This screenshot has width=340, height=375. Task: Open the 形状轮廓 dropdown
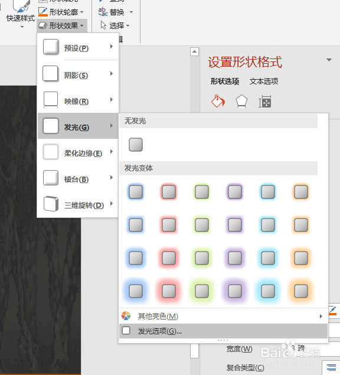pyautogui.click(x=61, y=12)
